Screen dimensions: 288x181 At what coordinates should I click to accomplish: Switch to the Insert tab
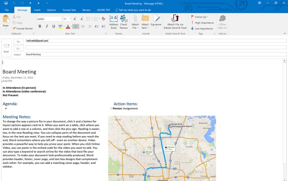37,10
